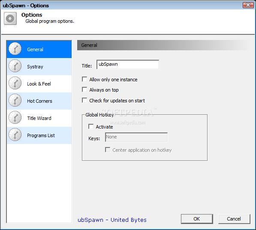Enable Allow only one instance

[x=84, y=79]
